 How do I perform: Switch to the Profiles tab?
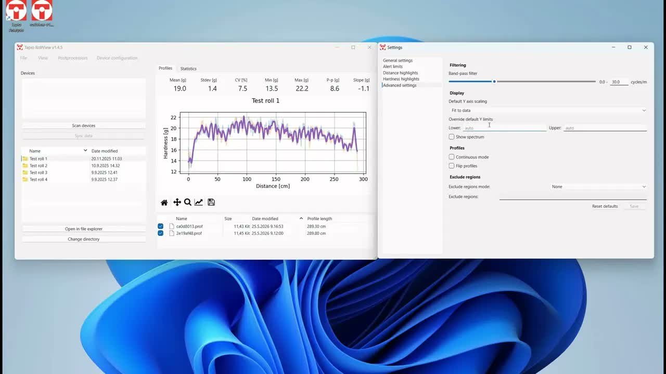tap(165, 68)
